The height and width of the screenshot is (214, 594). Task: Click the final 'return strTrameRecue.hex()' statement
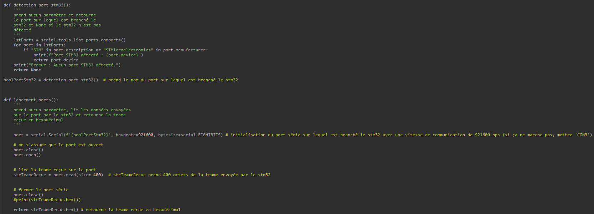pos(46,210)
